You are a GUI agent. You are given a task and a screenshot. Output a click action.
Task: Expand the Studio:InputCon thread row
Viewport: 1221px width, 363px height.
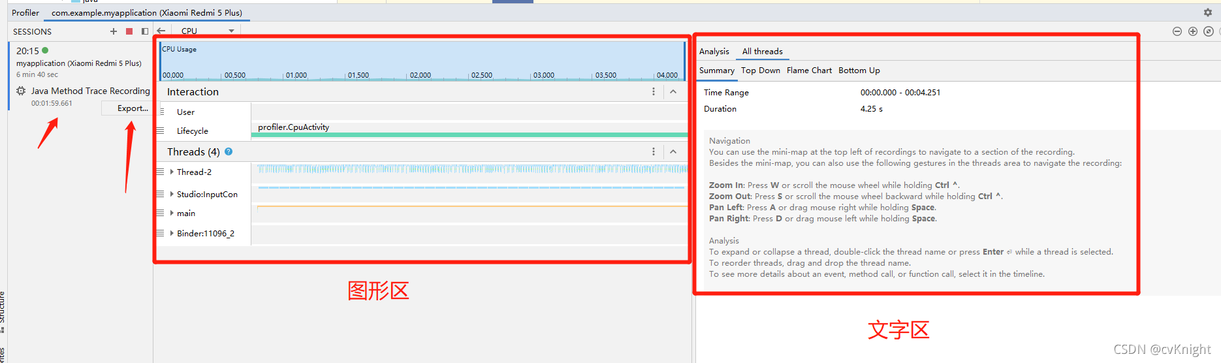point(172,194)
